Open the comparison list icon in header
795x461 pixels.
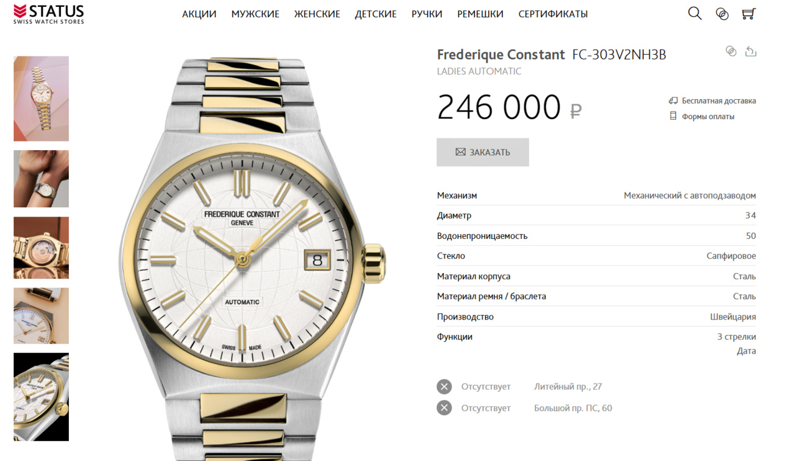722,14
